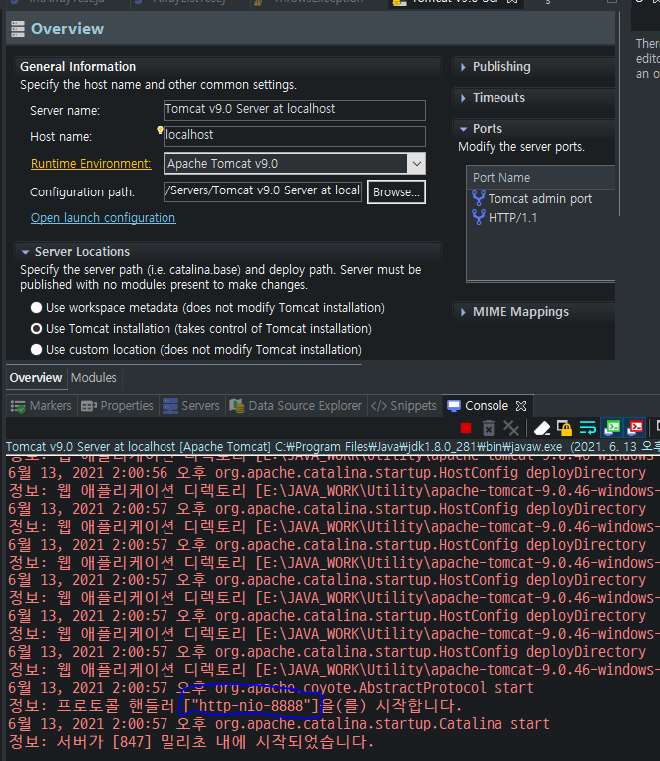Collapse the Server Locations section

click(x=25, y=252)
